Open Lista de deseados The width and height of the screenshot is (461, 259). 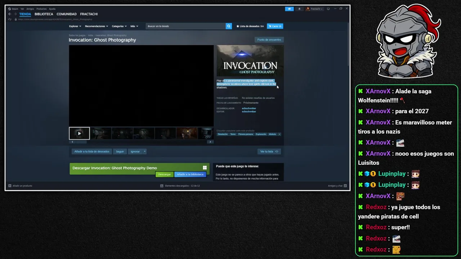(250, 26)
